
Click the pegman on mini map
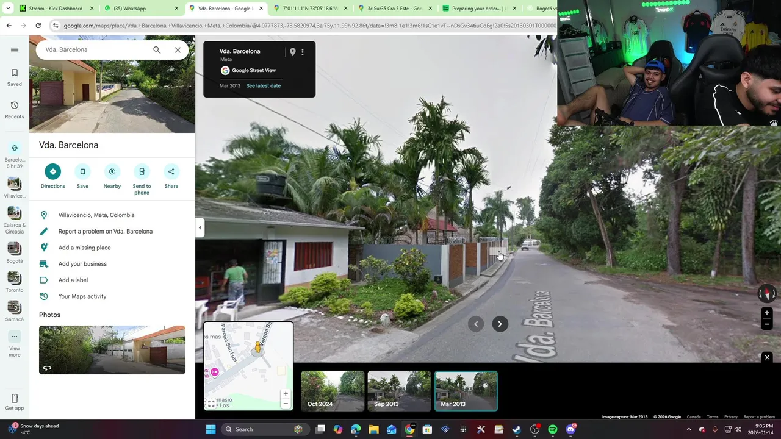click(257, 348)
